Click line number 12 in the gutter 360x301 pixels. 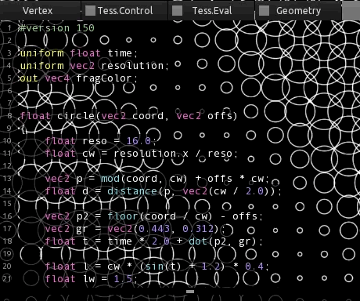(7, 166)
